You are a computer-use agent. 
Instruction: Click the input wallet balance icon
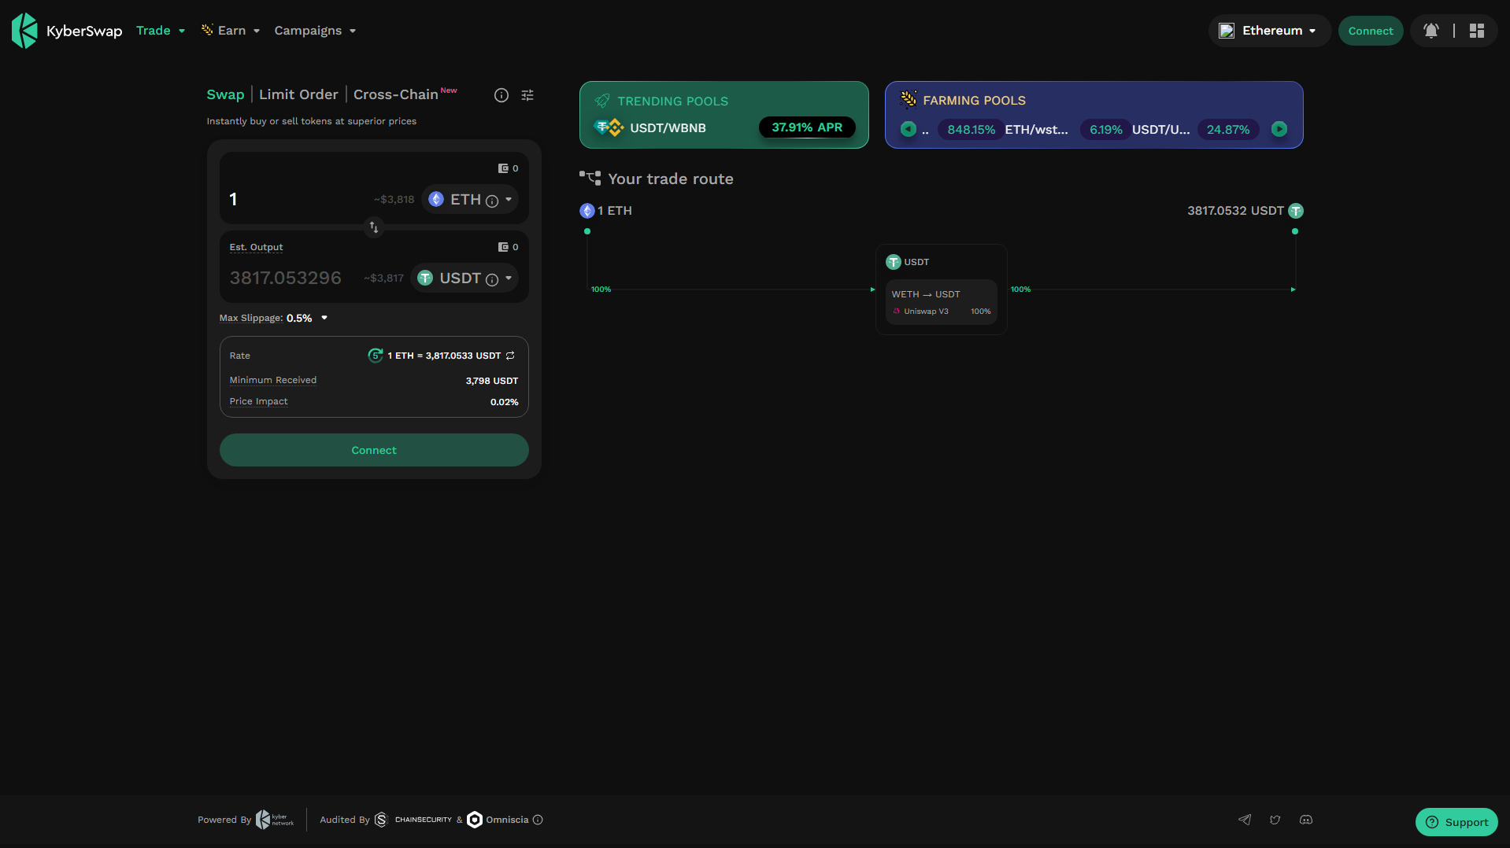[x=503, y=168]
